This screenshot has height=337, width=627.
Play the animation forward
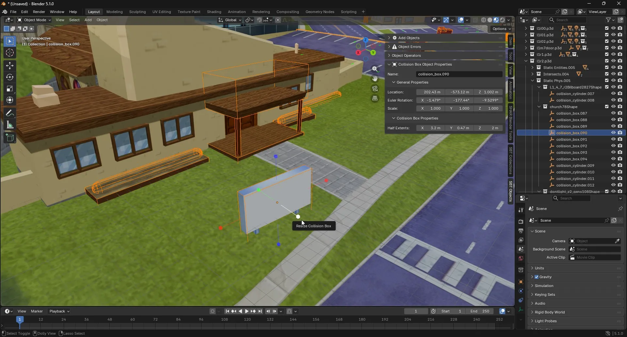[247, 311]
